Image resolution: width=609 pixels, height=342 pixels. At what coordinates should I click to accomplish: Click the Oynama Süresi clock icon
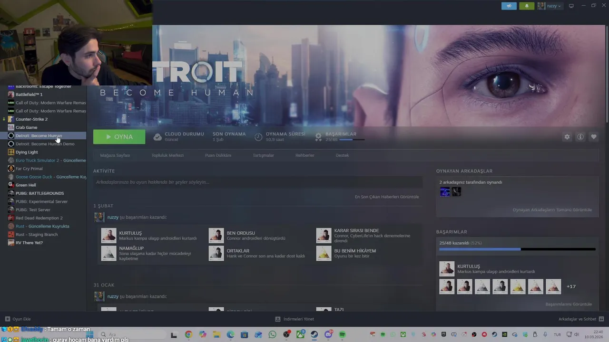click(x=258, y=137)
